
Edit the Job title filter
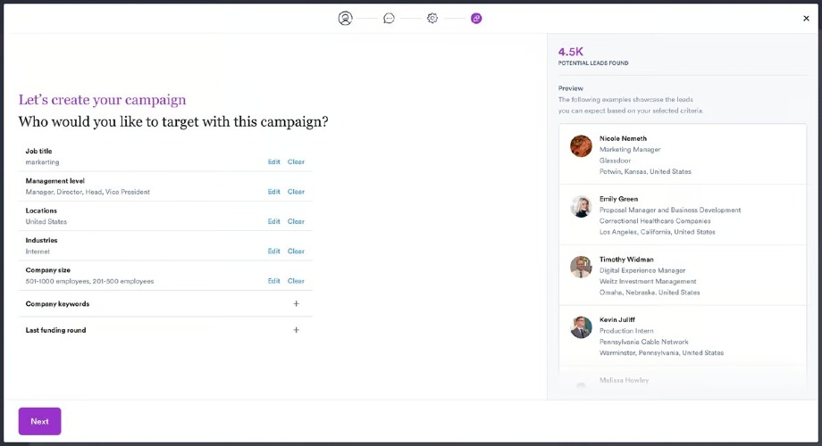[x=273, y=161]
